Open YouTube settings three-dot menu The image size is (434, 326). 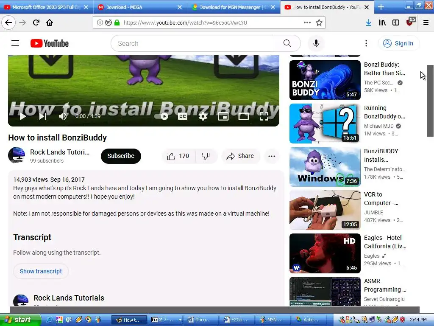[x=366, y=43]
